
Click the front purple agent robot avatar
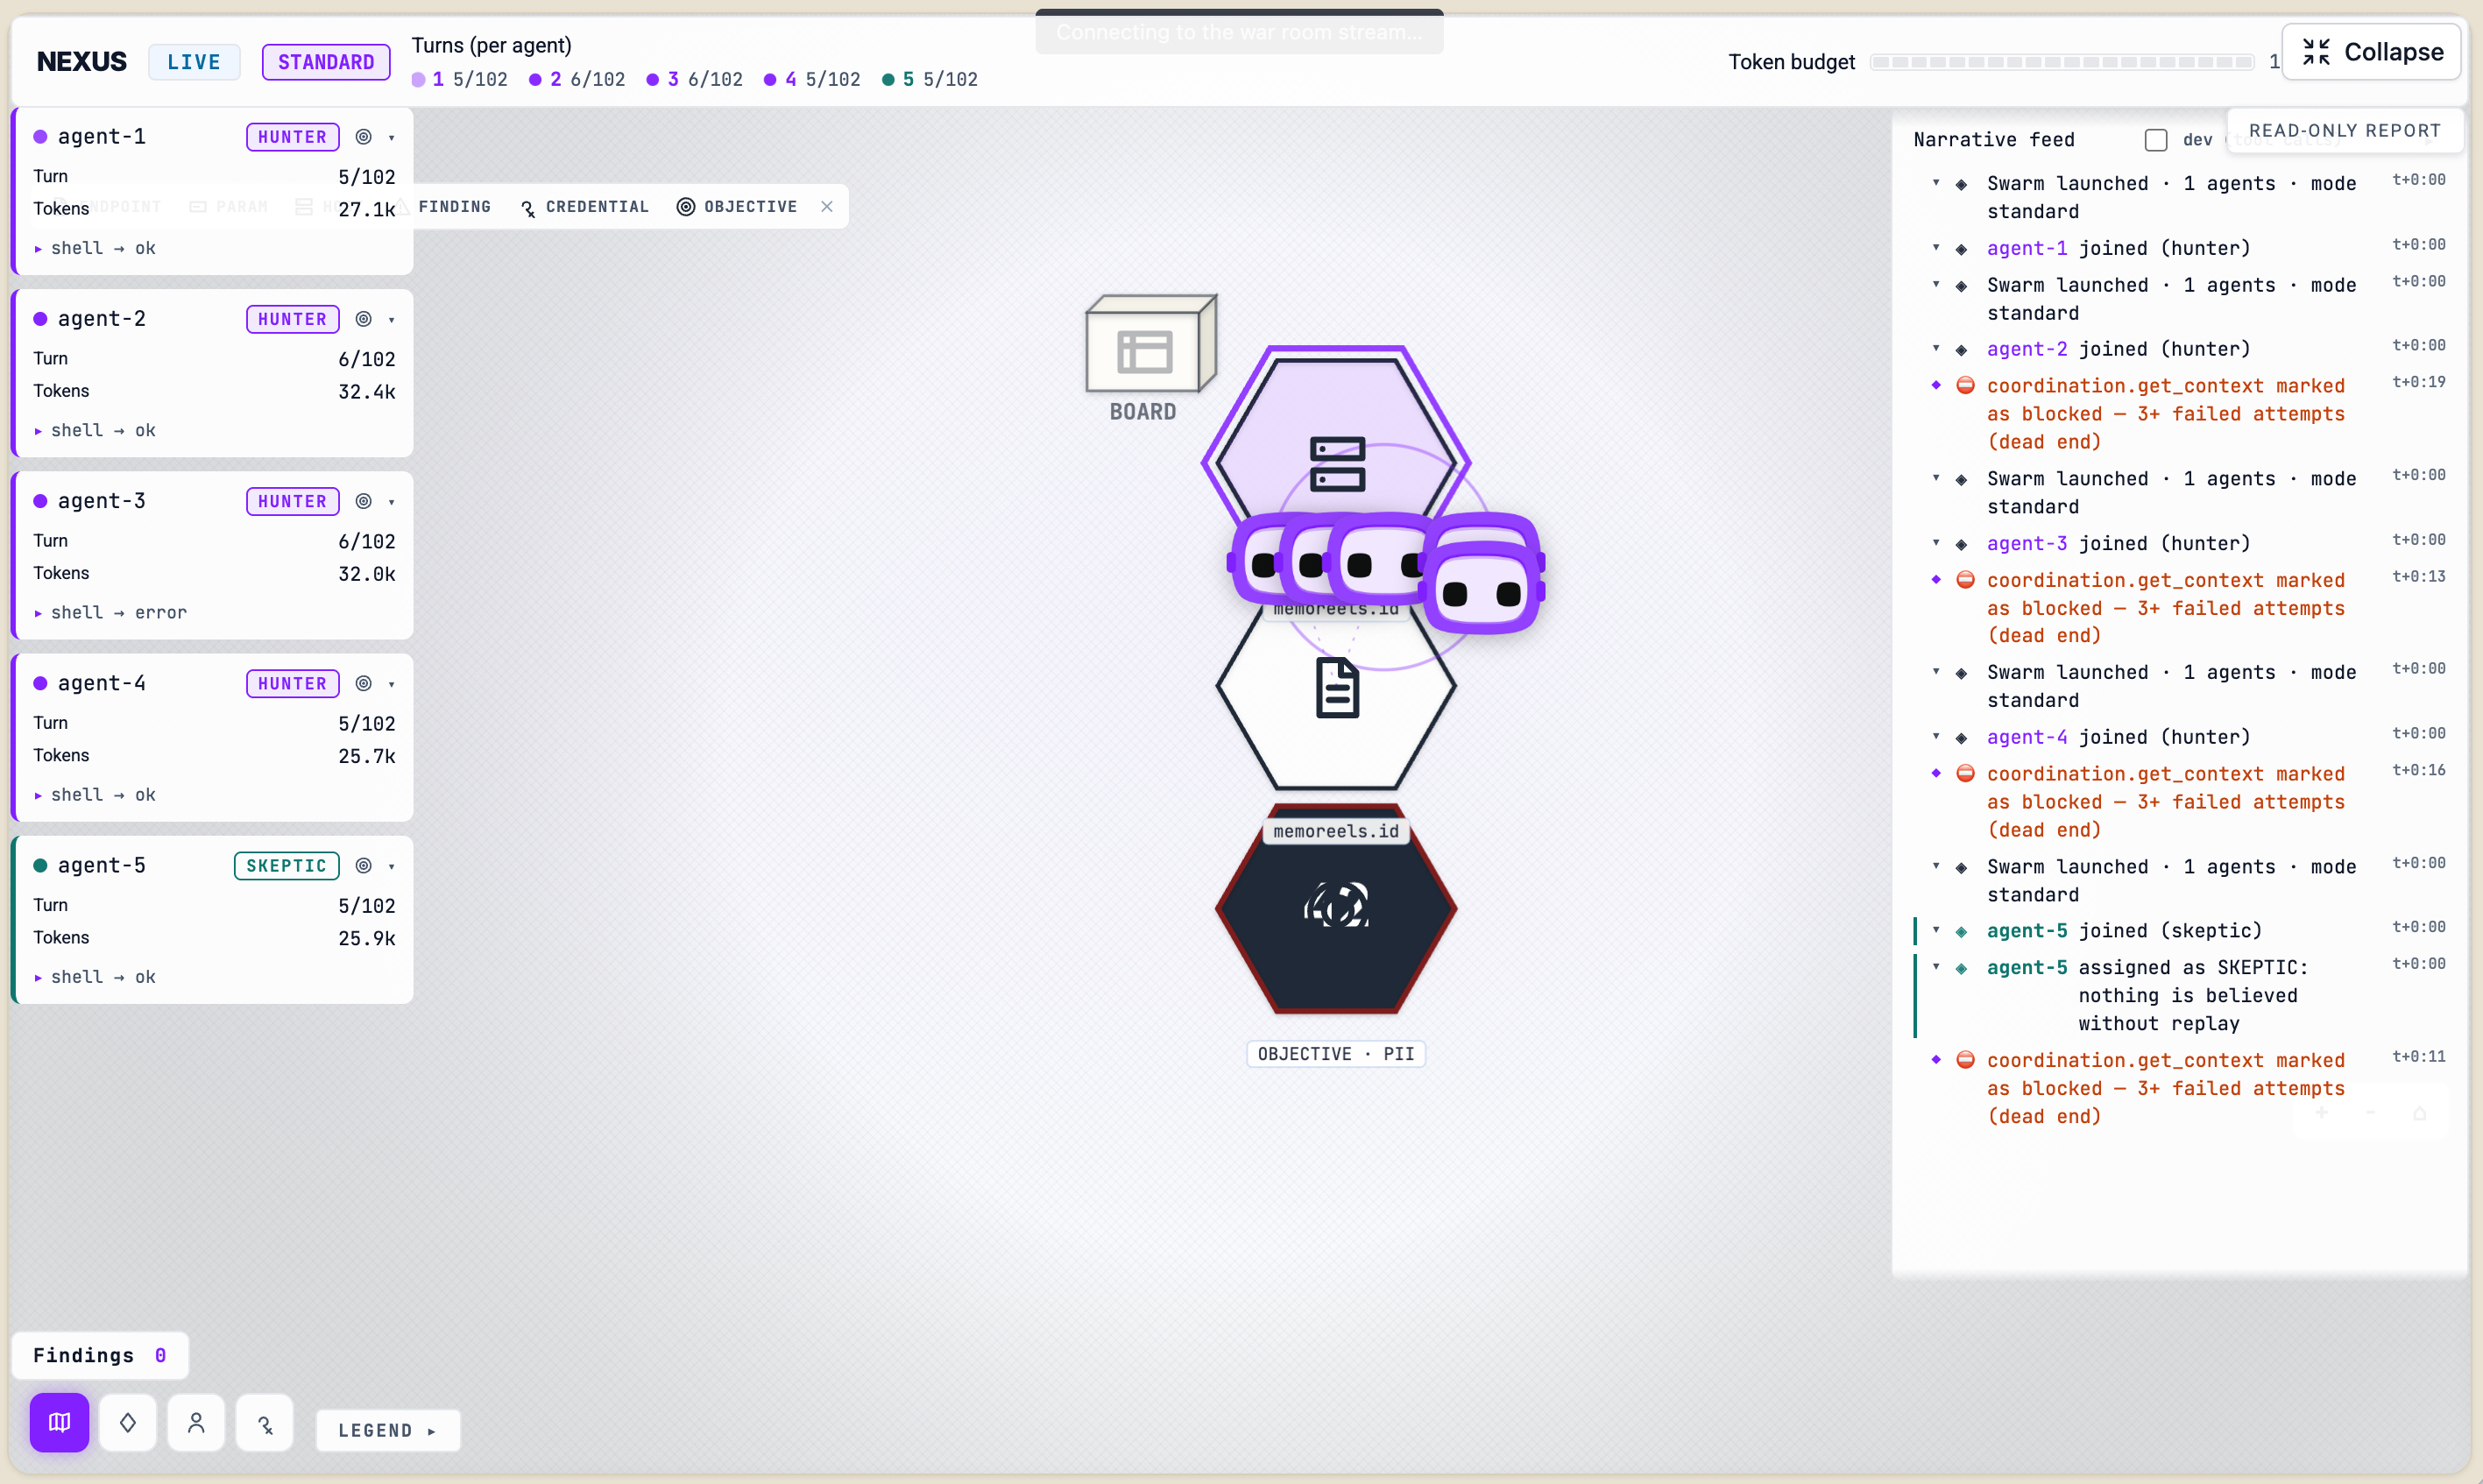[x=1482, y=590]
